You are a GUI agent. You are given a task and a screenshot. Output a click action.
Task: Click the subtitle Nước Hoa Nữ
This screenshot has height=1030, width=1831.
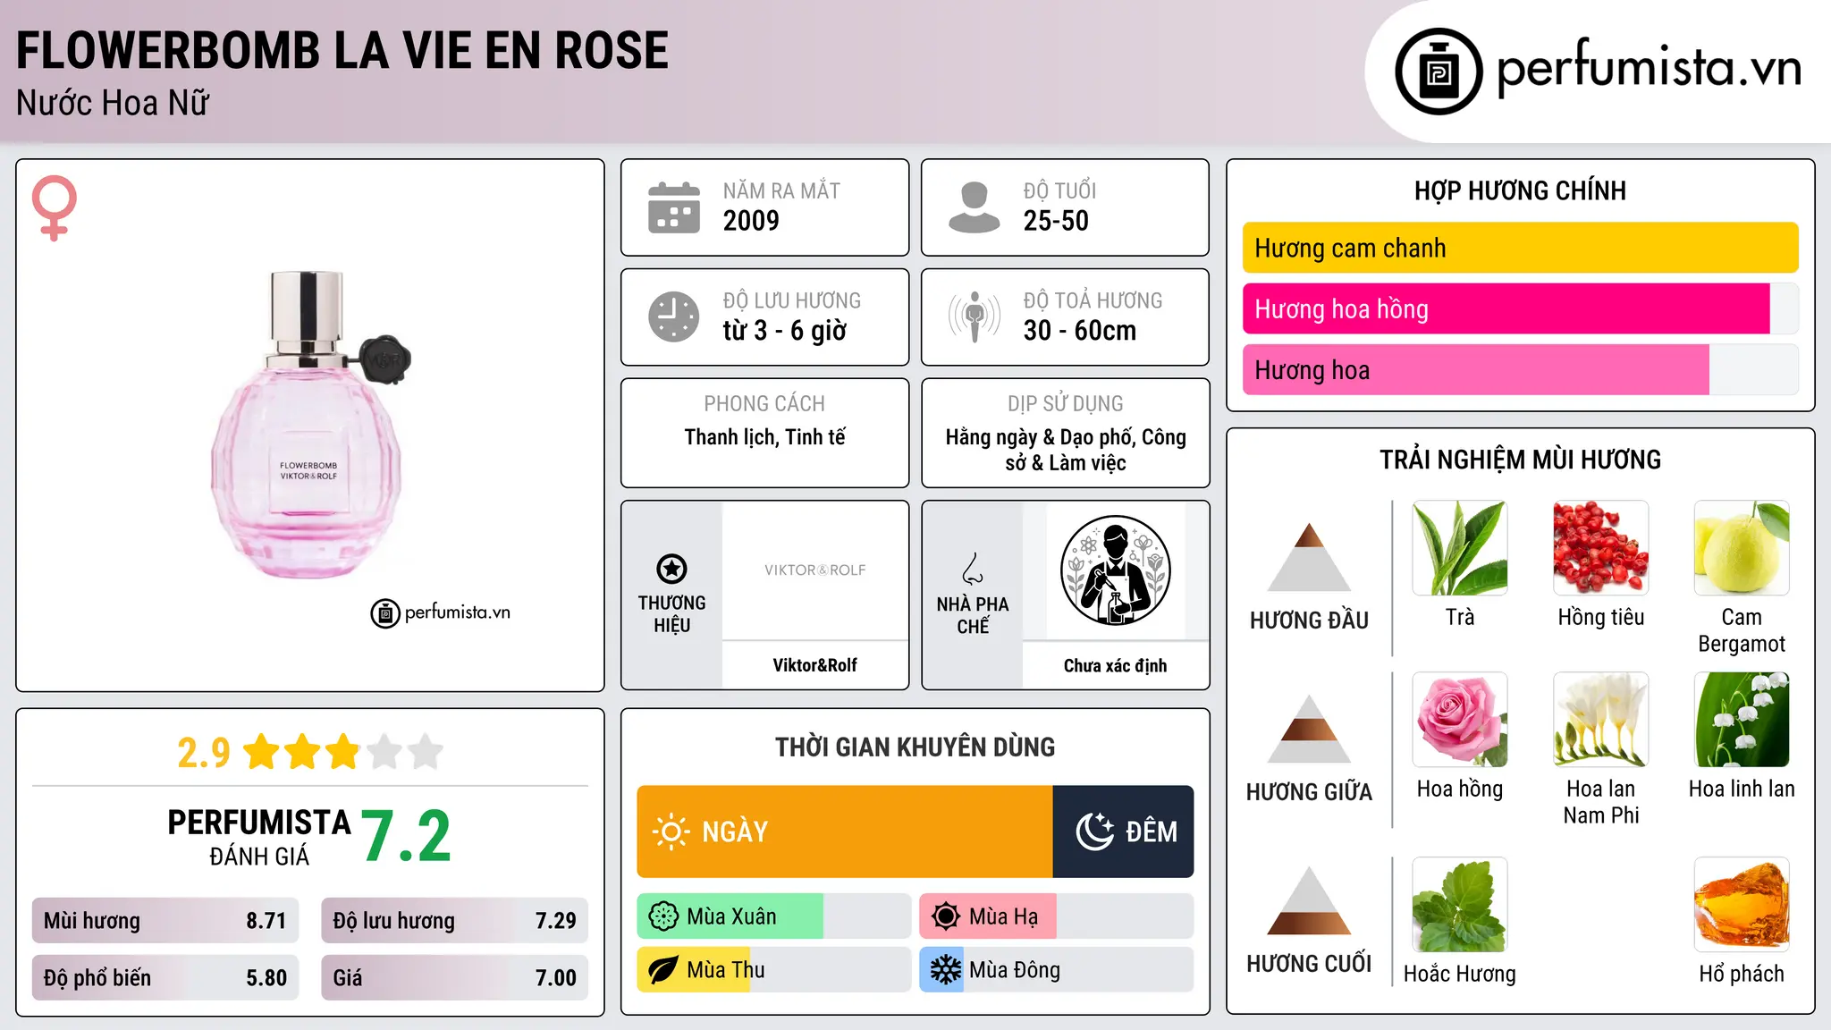[x=113, y=103]
